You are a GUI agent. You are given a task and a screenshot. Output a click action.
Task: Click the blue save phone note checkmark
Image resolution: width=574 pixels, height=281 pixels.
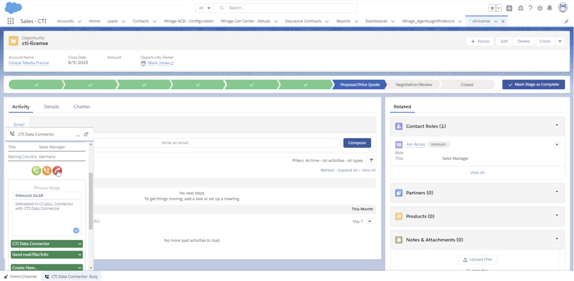[x=76, y=231]
